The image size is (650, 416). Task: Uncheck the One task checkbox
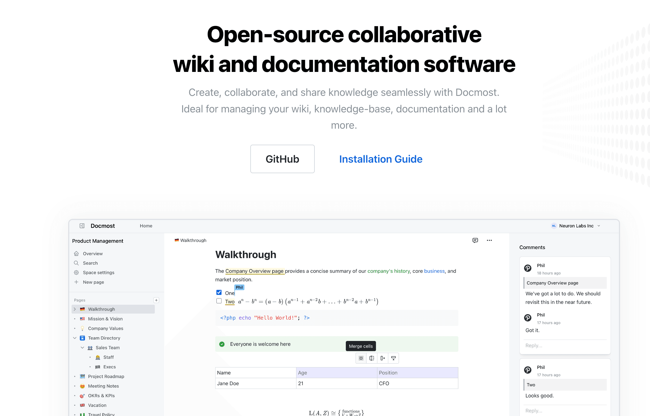(219, 292)
